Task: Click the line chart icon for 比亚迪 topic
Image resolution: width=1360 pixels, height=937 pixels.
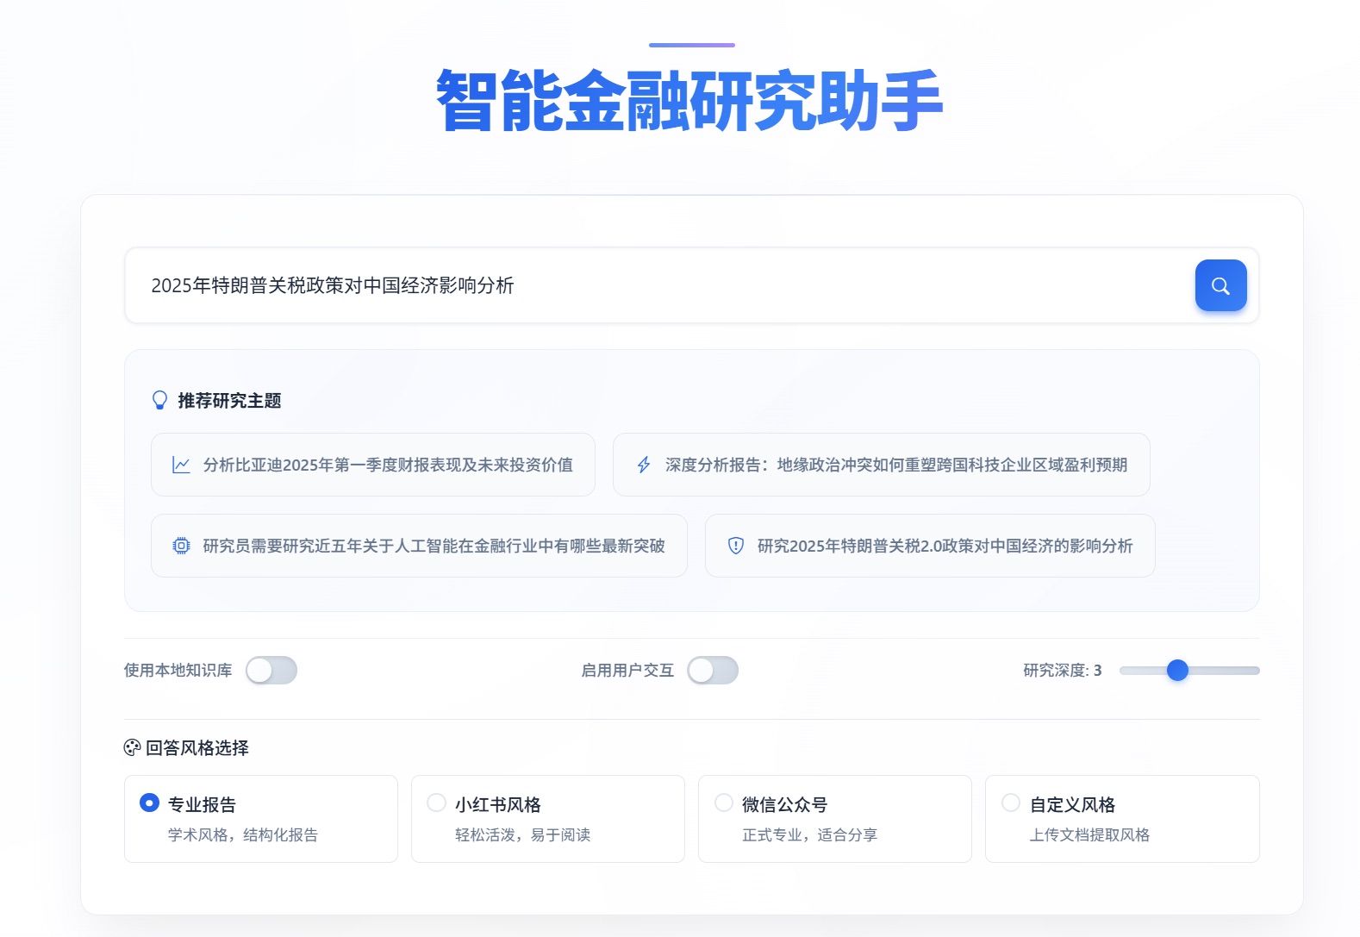Action: pos(181,465)
